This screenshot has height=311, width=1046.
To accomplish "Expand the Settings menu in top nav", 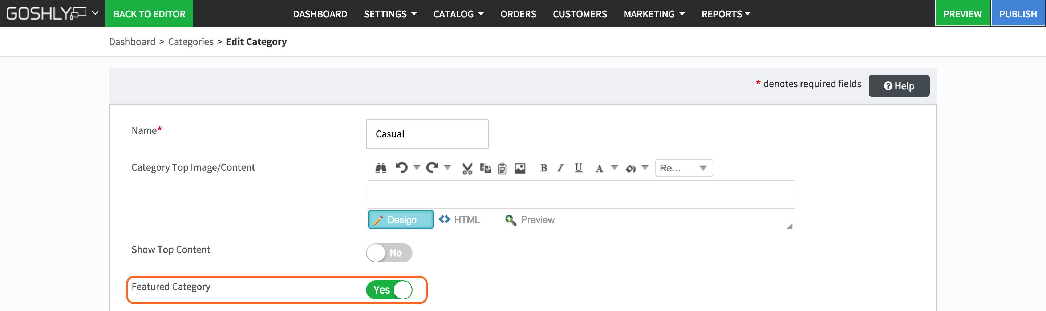I will (390, 14).
